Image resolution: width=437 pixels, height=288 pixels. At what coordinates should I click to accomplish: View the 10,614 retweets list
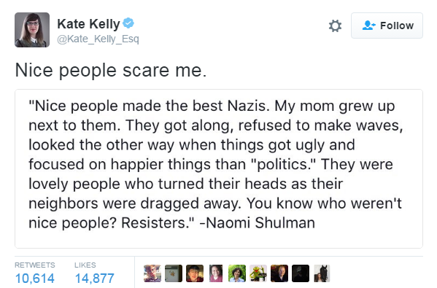click(35, 273)
